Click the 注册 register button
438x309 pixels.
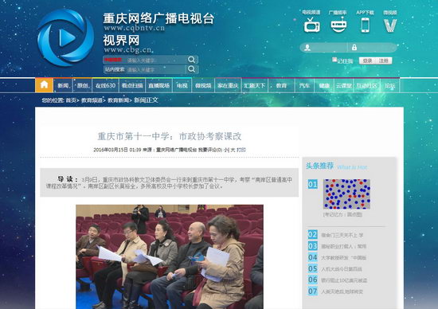[x=384, y=61]
